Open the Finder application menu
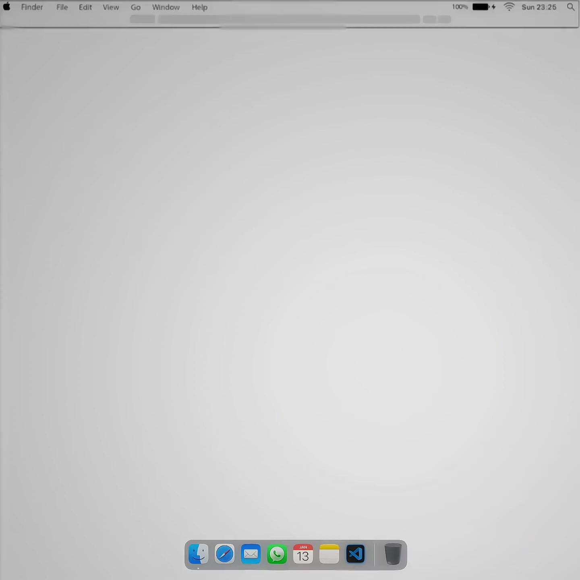 point(32,7)
